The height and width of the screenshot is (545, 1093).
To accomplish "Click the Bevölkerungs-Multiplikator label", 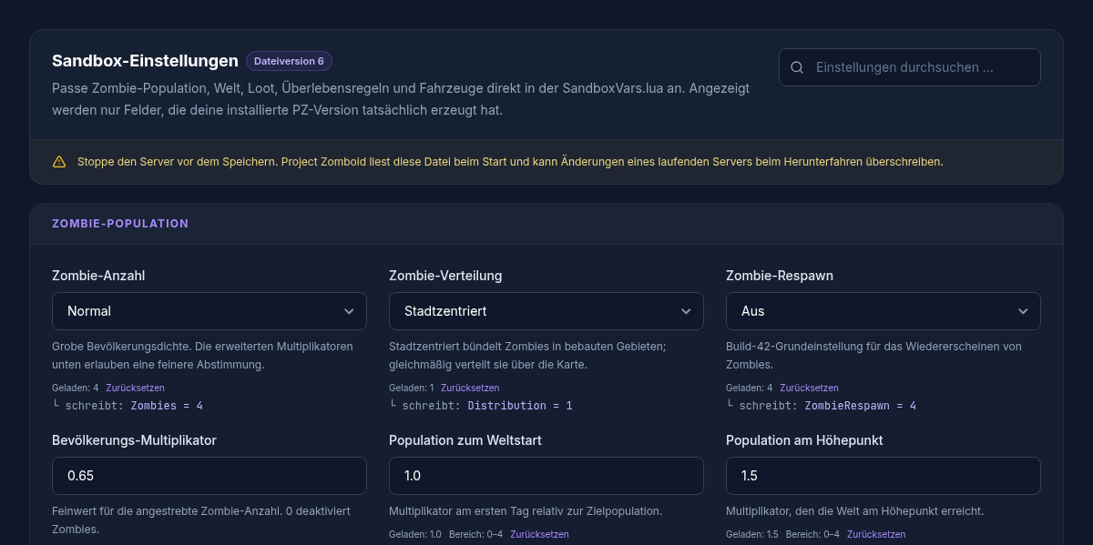I will 134,440.
